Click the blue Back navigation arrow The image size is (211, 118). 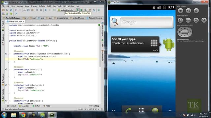46,10
